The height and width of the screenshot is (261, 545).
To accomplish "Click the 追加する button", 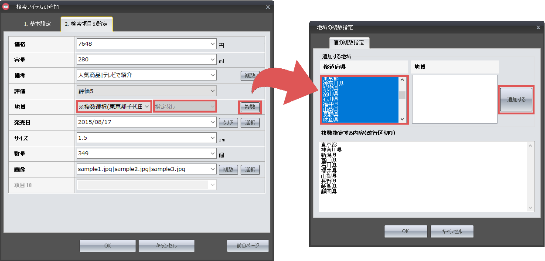I will click(516, 100).
